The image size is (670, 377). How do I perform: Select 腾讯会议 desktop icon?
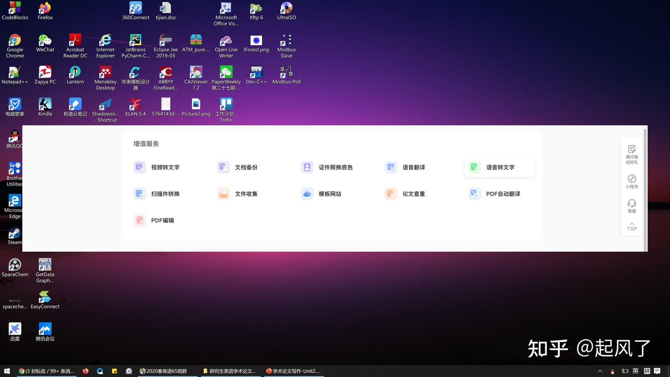pos(45,332)
